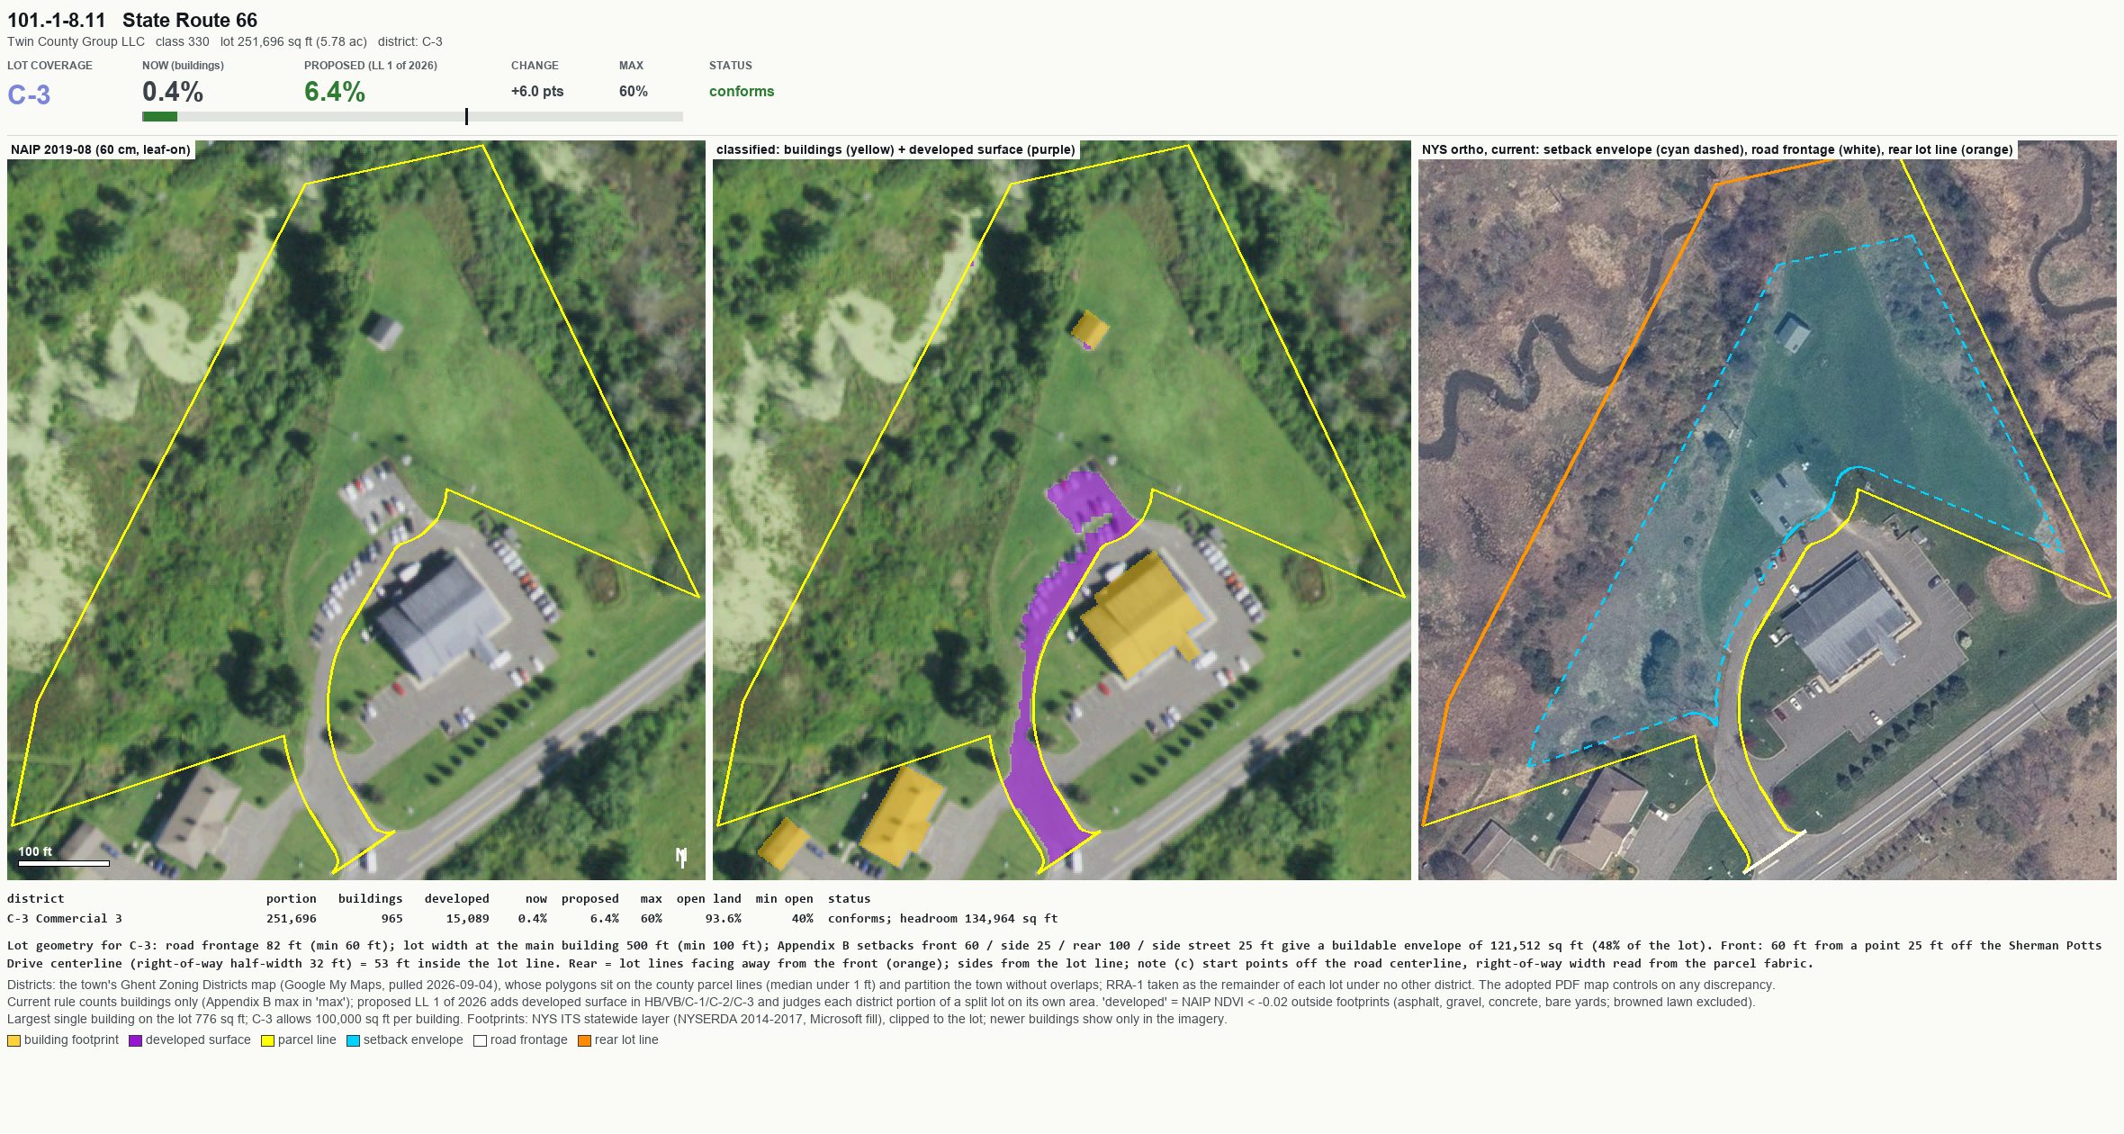Select the NAIP 2019-08 imagery panel label
The image size is (2124, 1134).
(x=101, y=149)
